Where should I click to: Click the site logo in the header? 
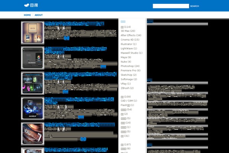click(x=31, y=5)
